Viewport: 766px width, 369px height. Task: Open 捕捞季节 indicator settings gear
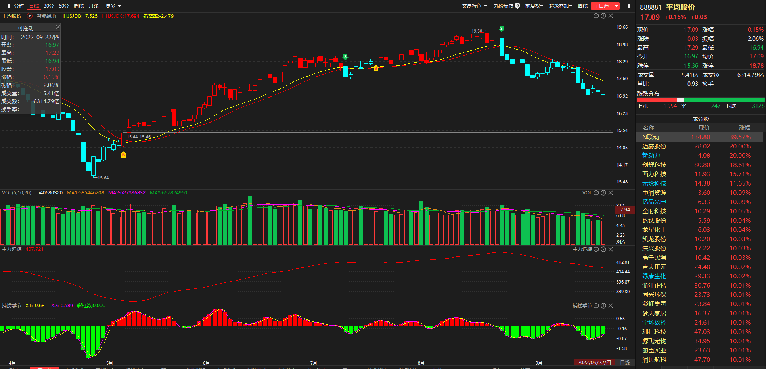pyautogui.click(x=596, y=306)
